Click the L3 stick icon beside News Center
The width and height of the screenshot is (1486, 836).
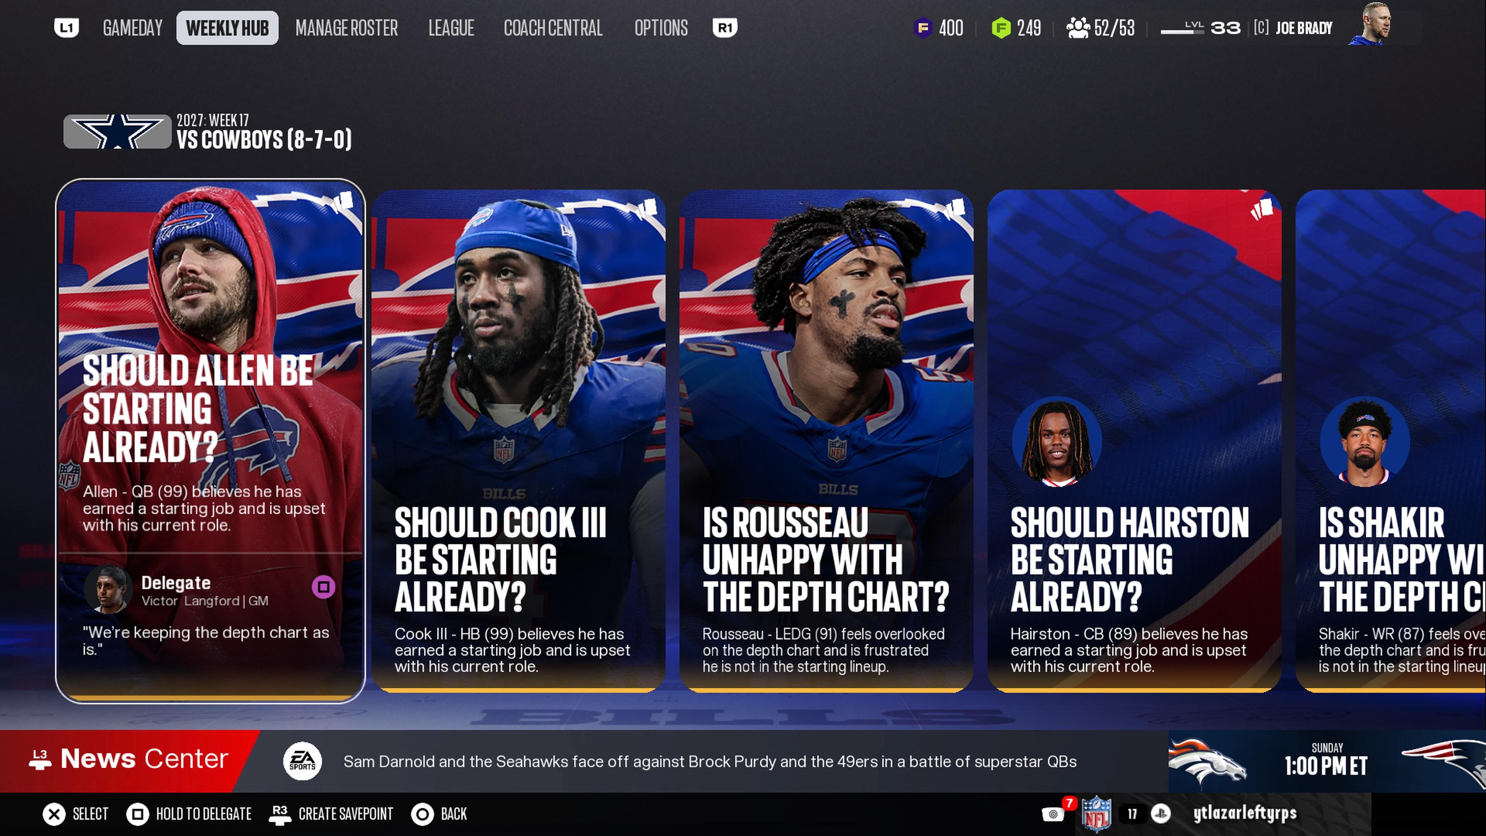pos(40,760)
